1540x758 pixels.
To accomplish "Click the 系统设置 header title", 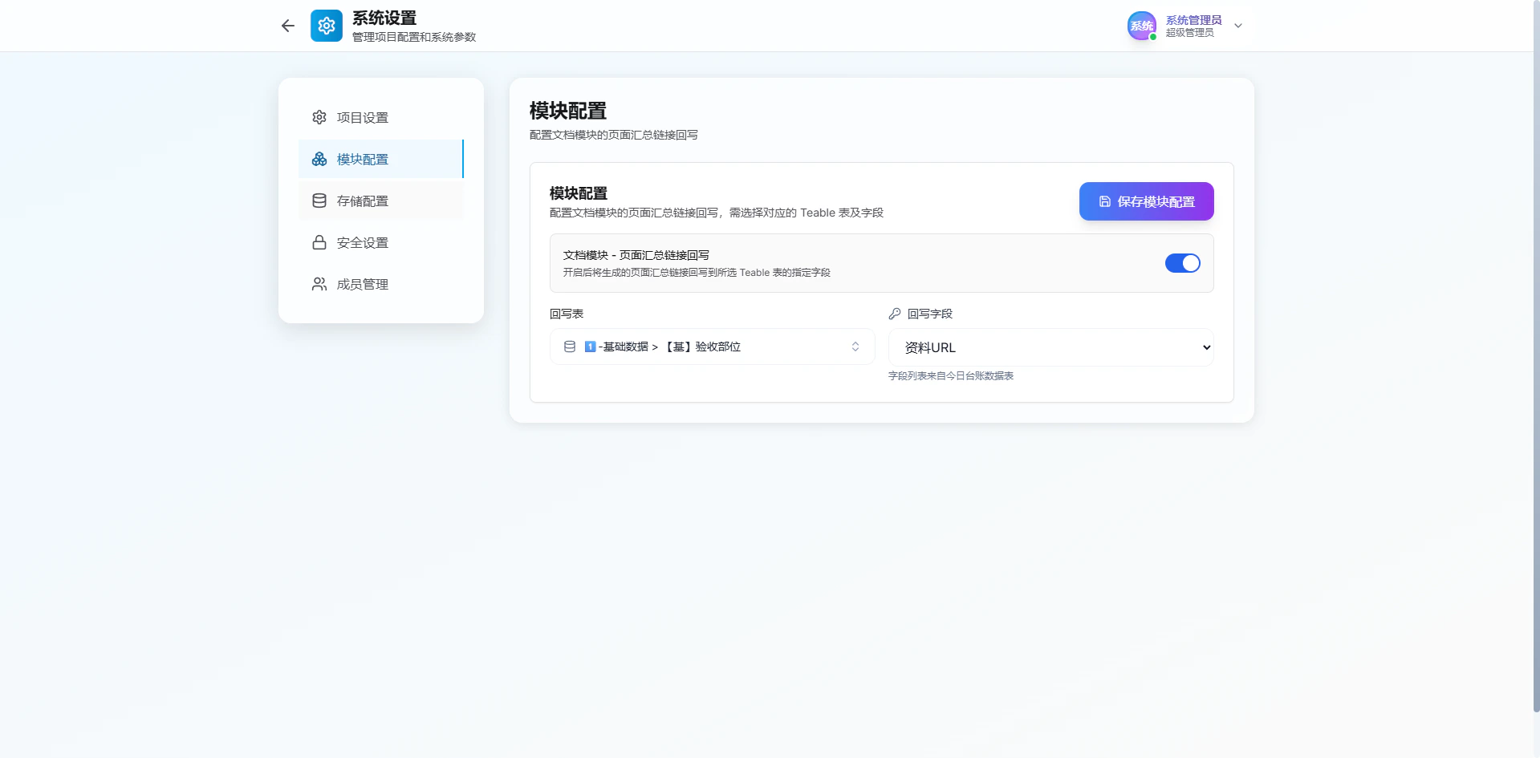I will pyautogui.click(x=384, y=18).
